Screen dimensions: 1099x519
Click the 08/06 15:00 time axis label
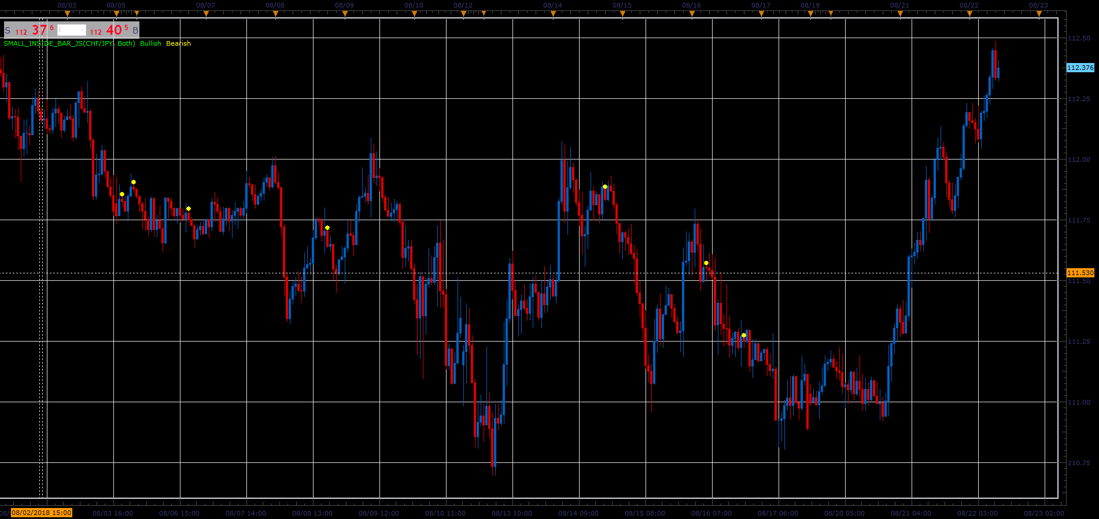[x=179, y=513]
